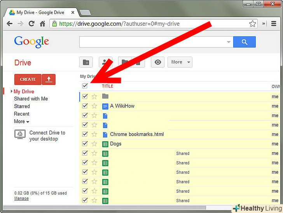The width and height of the screenshot is (283, 213).
Task: Show hidden extensions with chevron icon
Action: point(264,23)
